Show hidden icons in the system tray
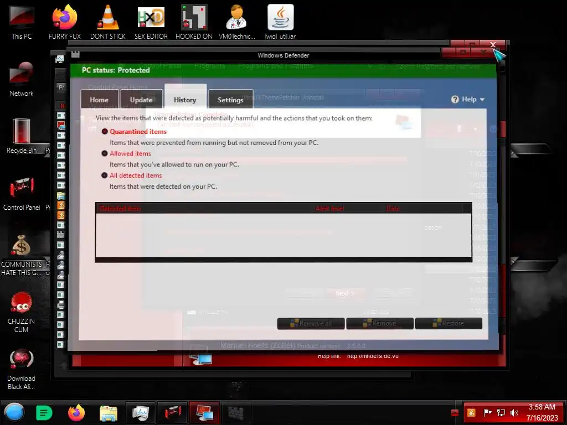Viewport: 567px width, 425px height. [x=455, y=413]
